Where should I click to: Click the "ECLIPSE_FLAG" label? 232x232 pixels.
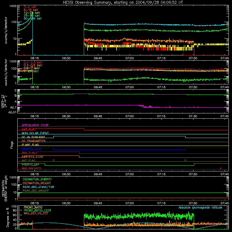pyautogui.click(x=32, y=149)
